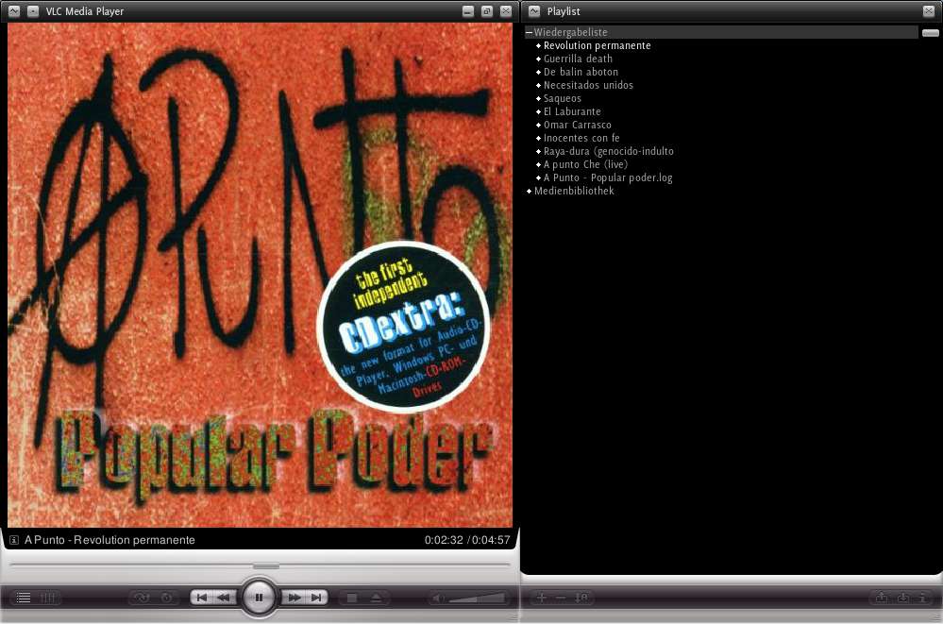
Task: Select 'Omar Carrasco' in the playlist
Action: pyautogui.click(x=577, y=125)
